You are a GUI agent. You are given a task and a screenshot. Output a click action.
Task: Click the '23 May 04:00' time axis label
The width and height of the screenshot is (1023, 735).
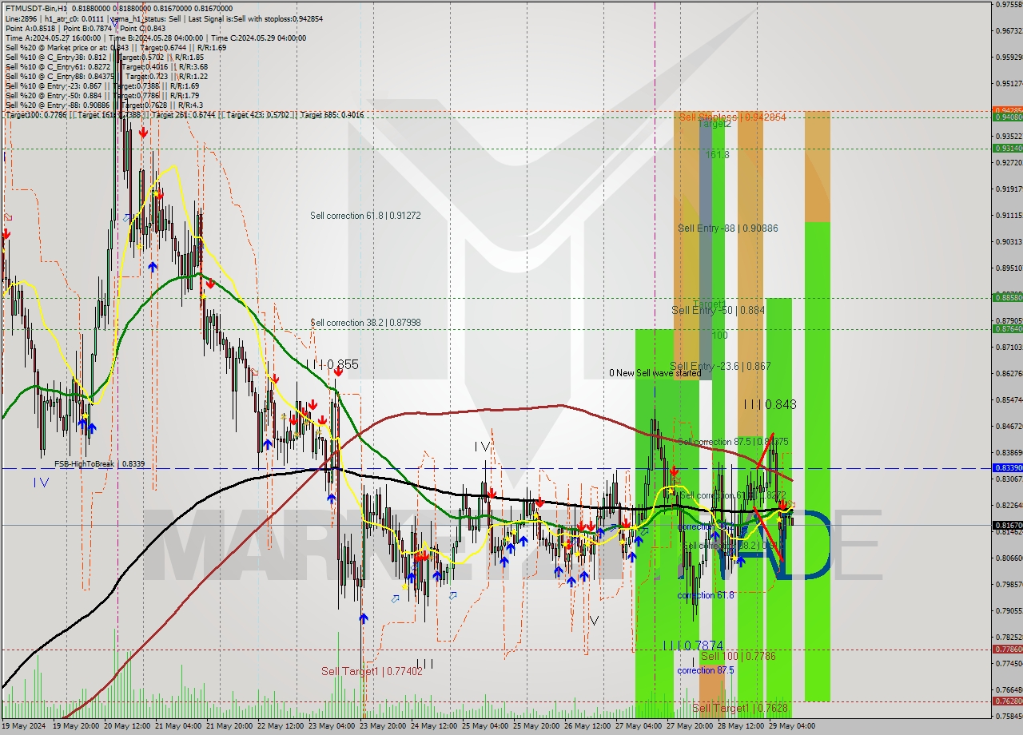point(332,726)
